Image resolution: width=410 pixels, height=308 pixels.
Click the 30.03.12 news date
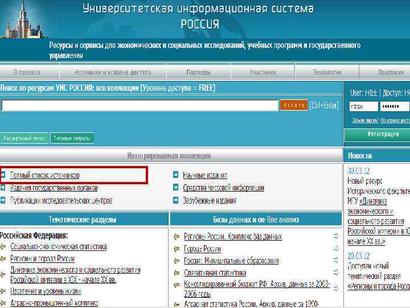(x=359, y=171)
